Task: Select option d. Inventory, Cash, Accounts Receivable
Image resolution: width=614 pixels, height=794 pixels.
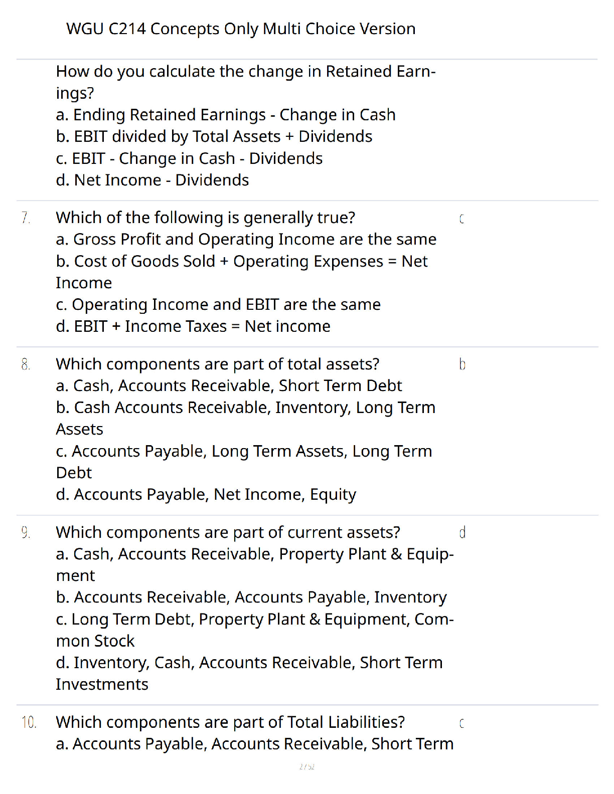Action: (249, 673)
